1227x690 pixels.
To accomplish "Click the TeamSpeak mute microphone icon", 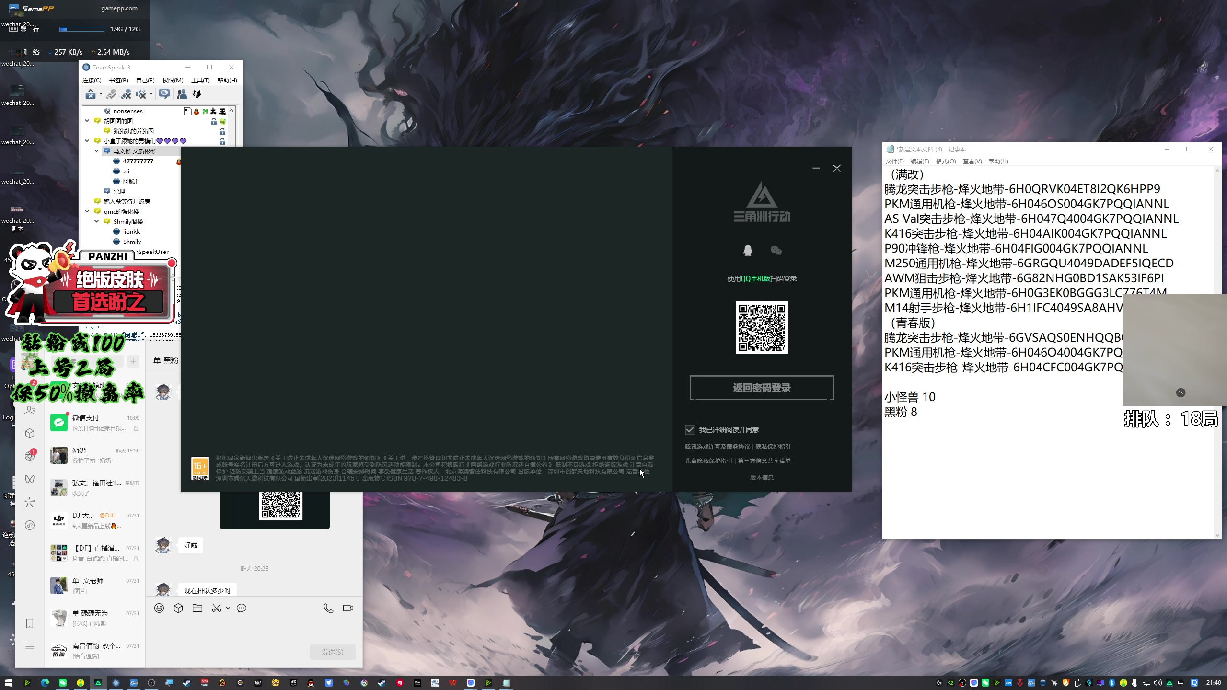I will (x=126, y=94).
